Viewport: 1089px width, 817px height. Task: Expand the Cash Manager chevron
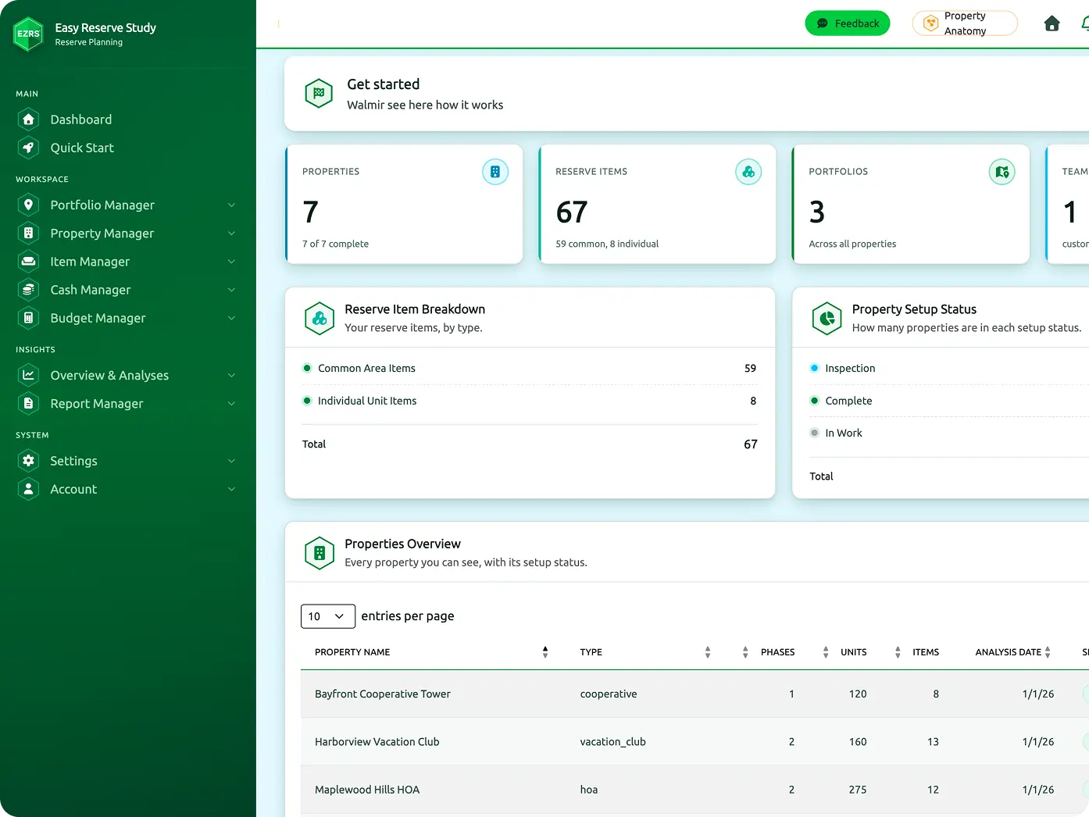(231, 290)
